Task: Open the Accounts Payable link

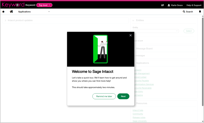Action: [141, 81]
